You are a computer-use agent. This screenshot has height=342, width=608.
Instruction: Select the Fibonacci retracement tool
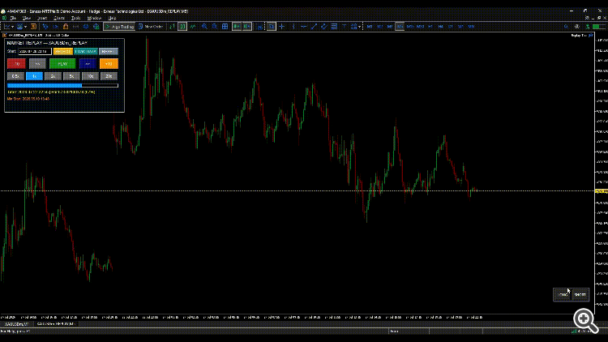point(334,27)
